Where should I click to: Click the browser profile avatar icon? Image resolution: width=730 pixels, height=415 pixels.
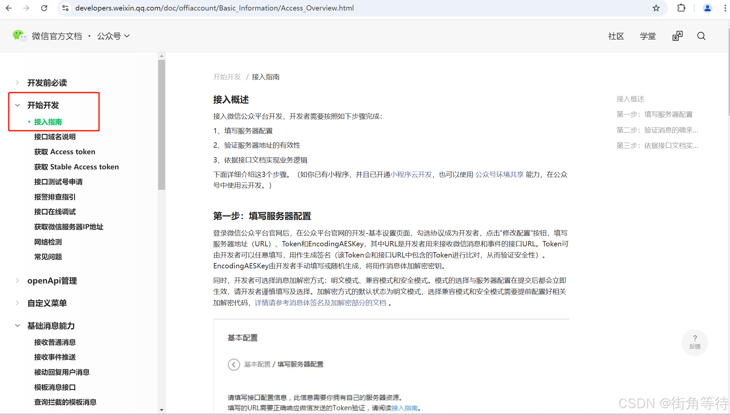tap(707, 8)
